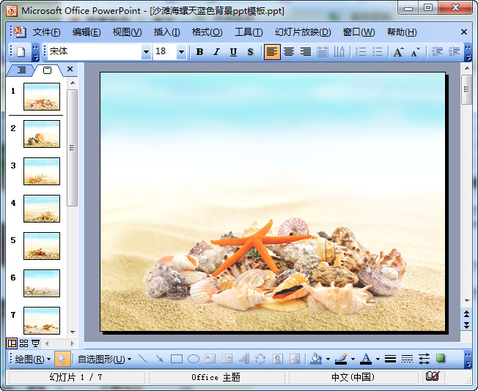Toggle italic text formatting

[216, 52]
